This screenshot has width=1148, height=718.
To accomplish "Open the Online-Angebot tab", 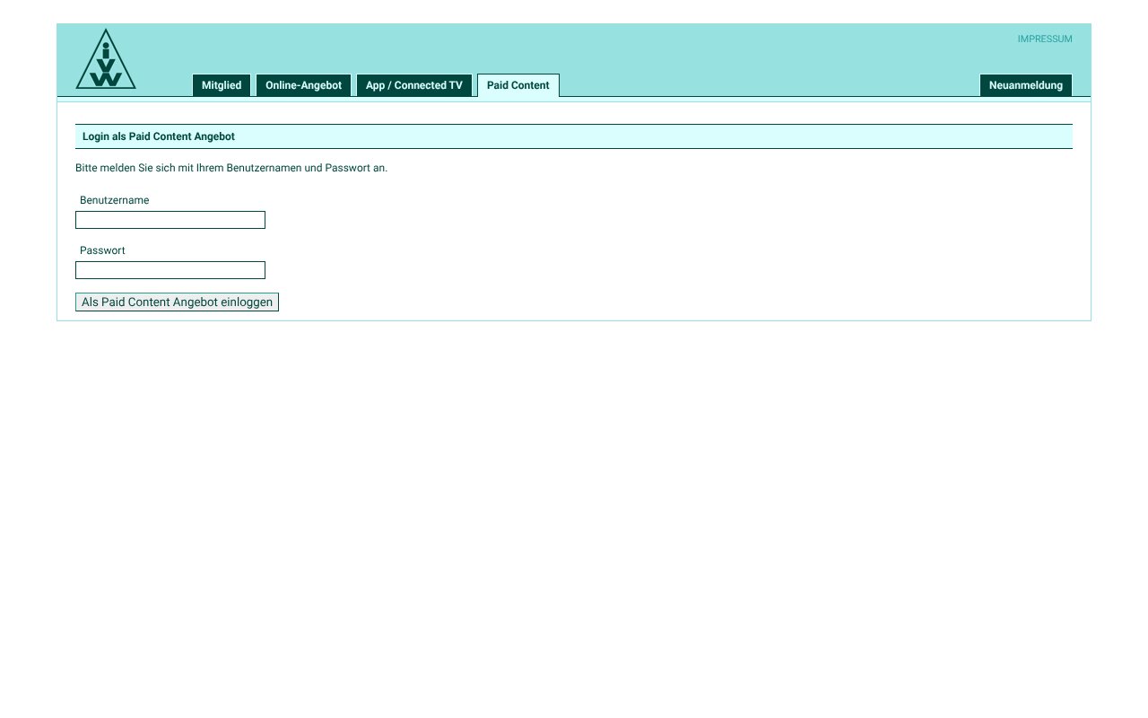I will (x=303, y=85).
